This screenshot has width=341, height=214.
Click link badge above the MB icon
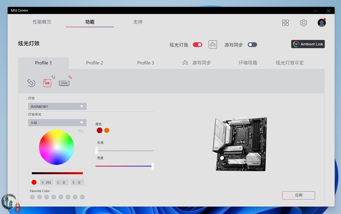click(53, 77)
